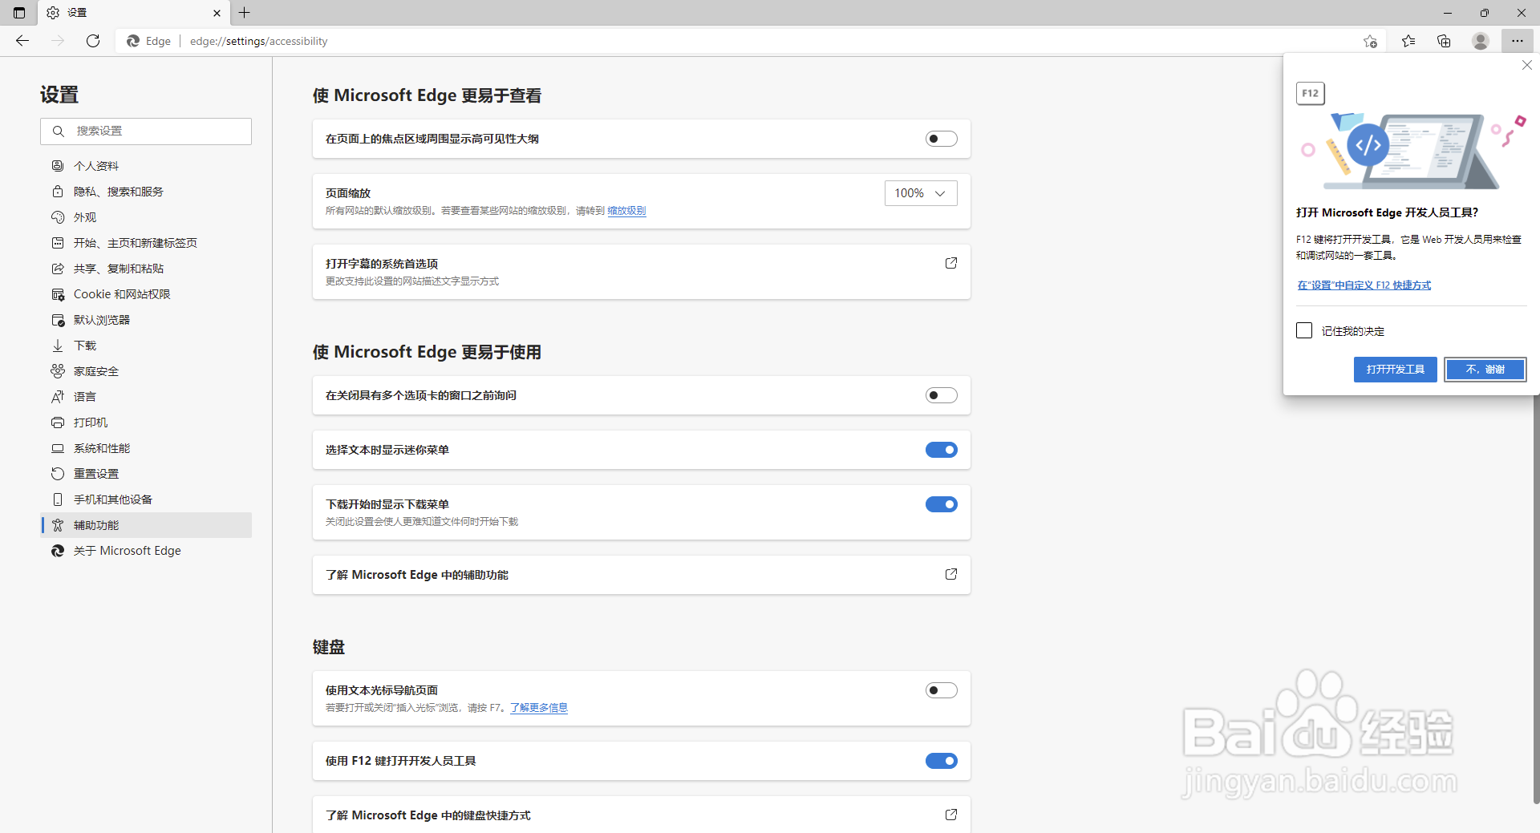Toggle 在页面上的焦点区域周围显示高可见性大纲 switch

(942, 139)
